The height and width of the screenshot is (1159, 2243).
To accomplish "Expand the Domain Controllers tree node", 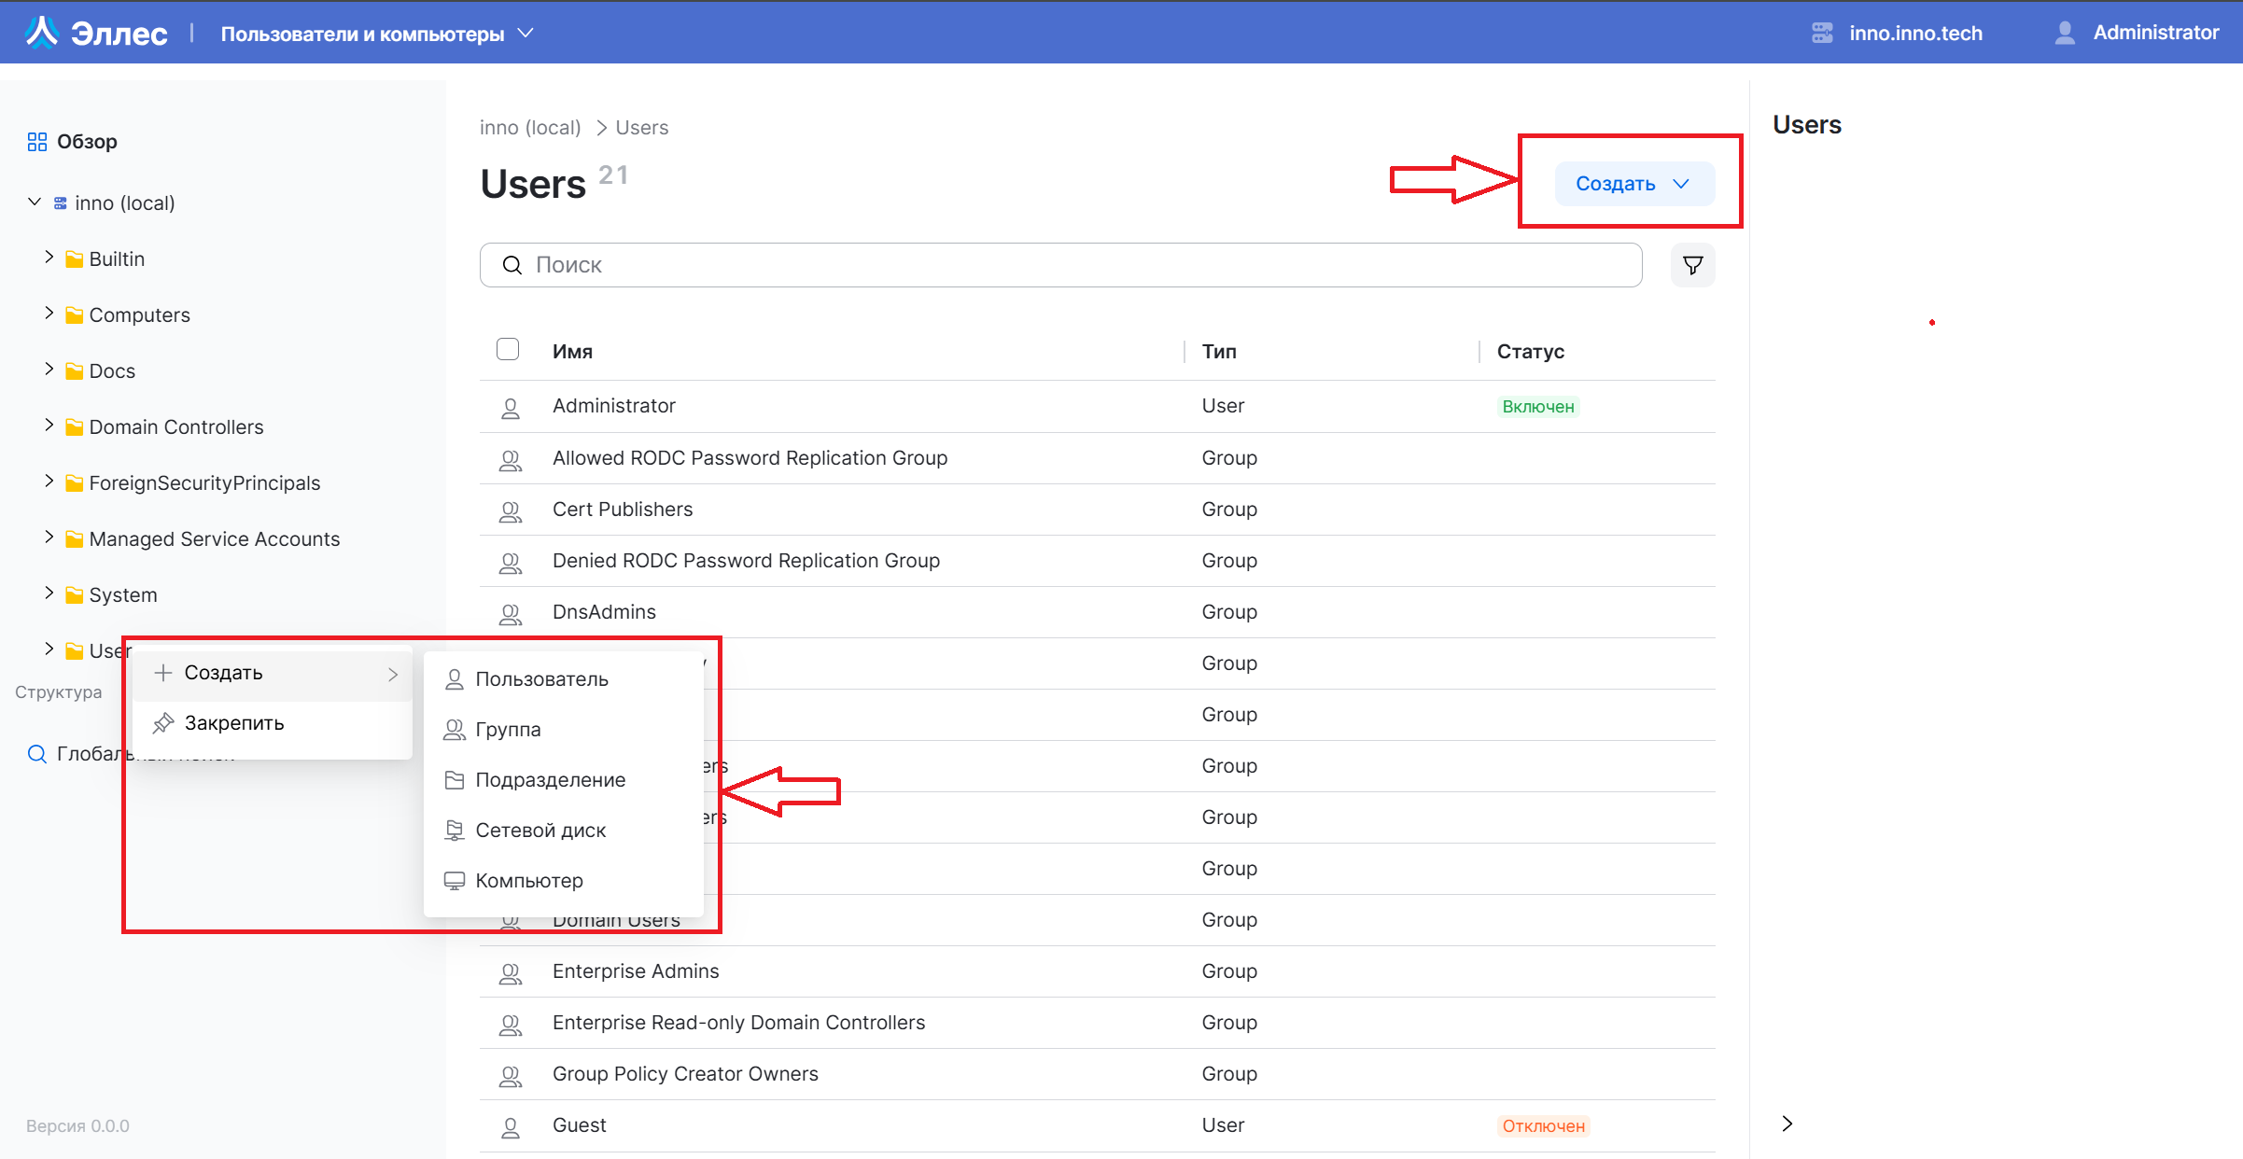I will click(49, 426).
